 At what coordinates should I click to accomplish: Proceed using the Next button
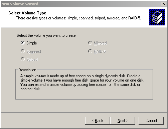point(123,121)
